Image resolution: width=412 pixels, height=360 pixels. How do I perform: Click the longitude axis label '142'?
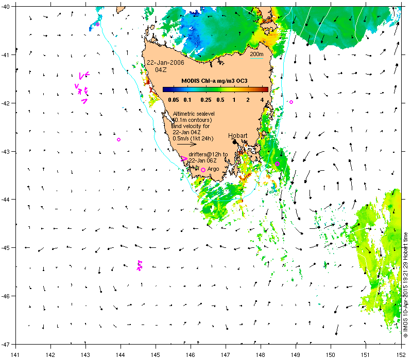click(50, 355)
